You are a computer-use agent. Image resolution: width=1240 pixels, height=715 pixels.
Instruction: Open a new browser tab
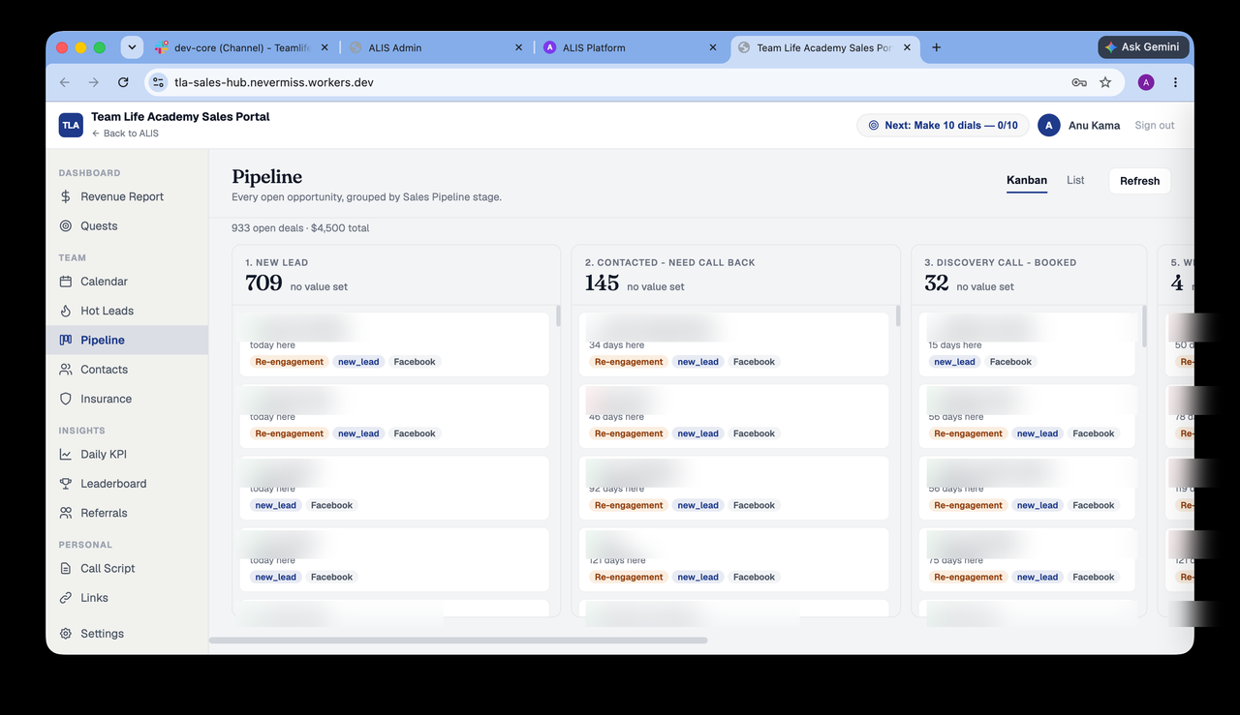click(x=936, y=47)
